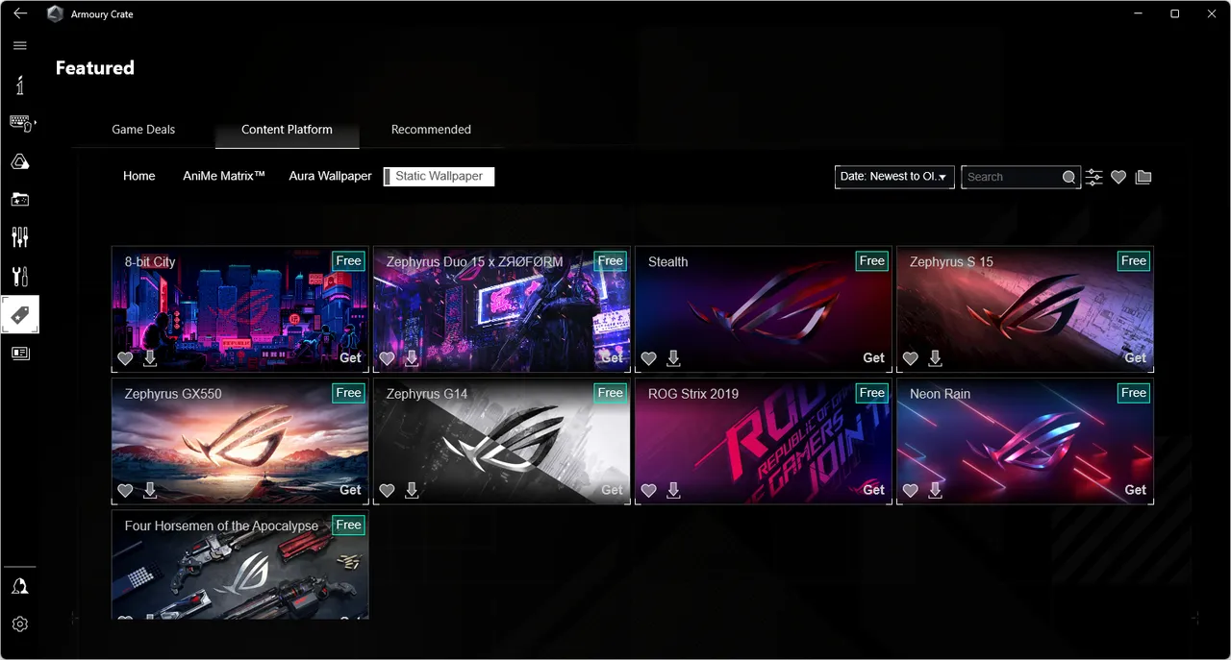The height and width of the screenshot is (660, 1231).
Task: Expand the hamburger navigation menu
Action: point(20,45)
